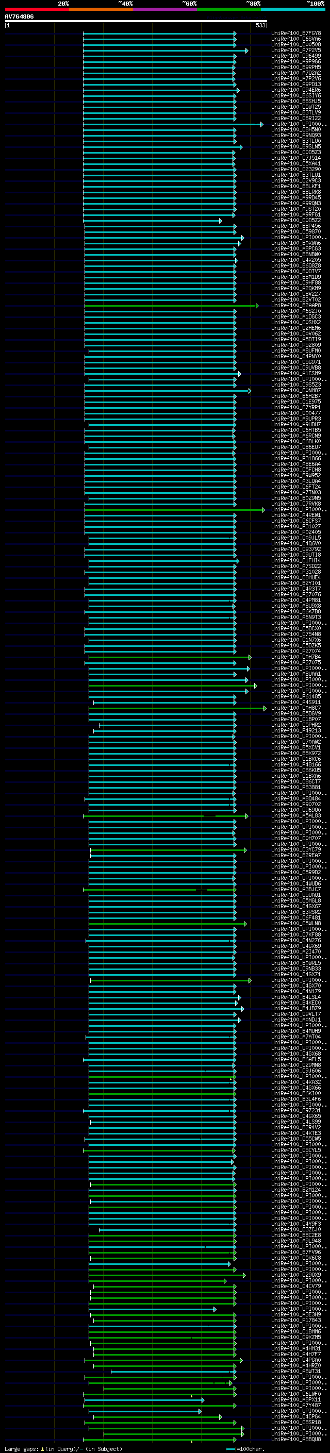Select label UniRef100_A9L948

[x=295, y=1241]
